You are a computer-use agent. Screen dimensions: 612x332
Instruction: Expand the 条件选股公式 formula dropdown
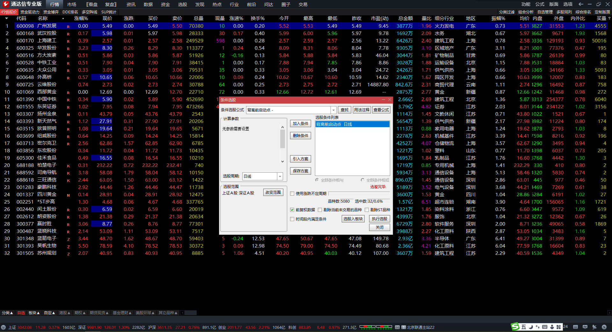[x=333, y=110]
